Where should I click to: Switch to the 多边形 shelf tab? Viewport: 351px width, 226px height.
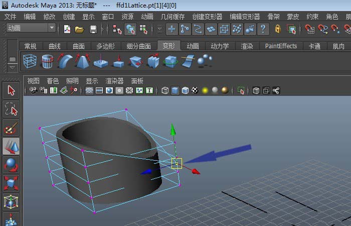tap(105, 46)
